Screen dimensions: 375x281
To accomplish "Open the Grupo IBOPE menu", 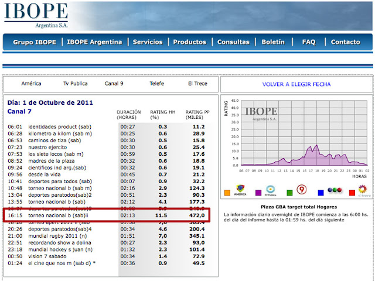I will point(35,42).
